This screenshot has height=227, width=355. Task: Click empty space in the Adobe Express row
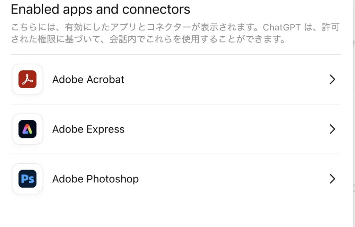tap(225, 129)
